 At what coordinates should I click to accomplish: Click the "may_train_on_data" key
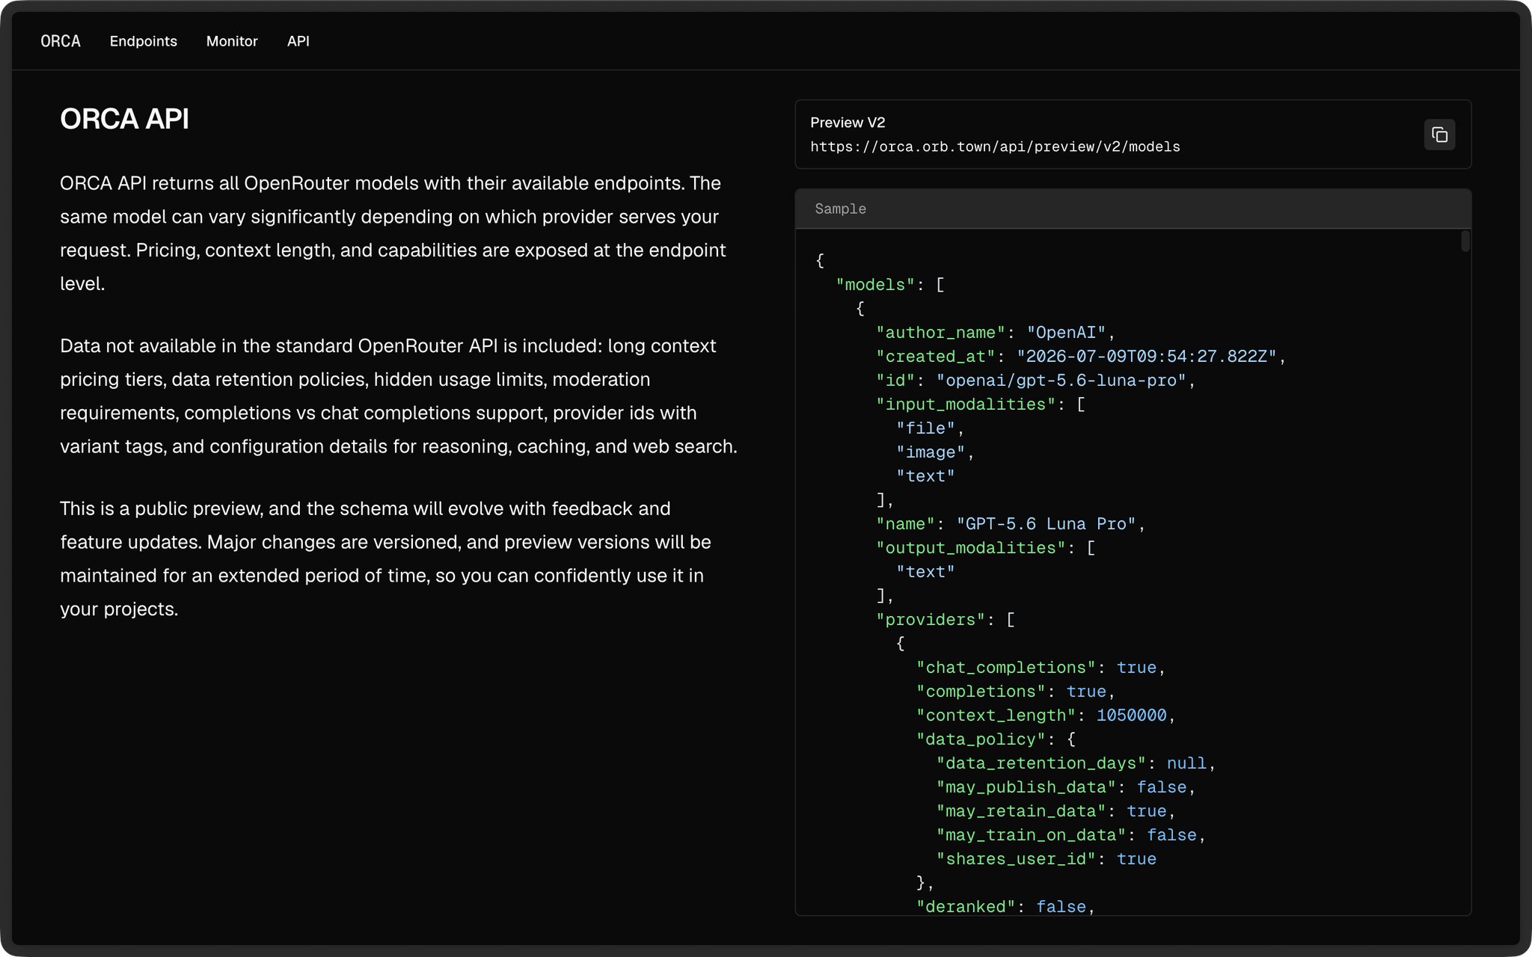(1032, 835)
